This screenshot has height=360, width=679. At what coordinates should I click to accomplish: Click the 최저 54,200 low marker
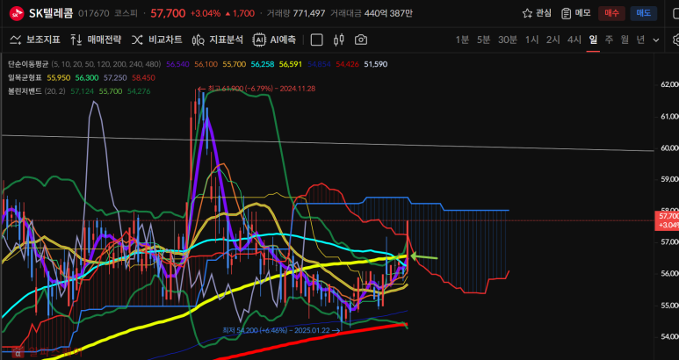click(281, 330)
